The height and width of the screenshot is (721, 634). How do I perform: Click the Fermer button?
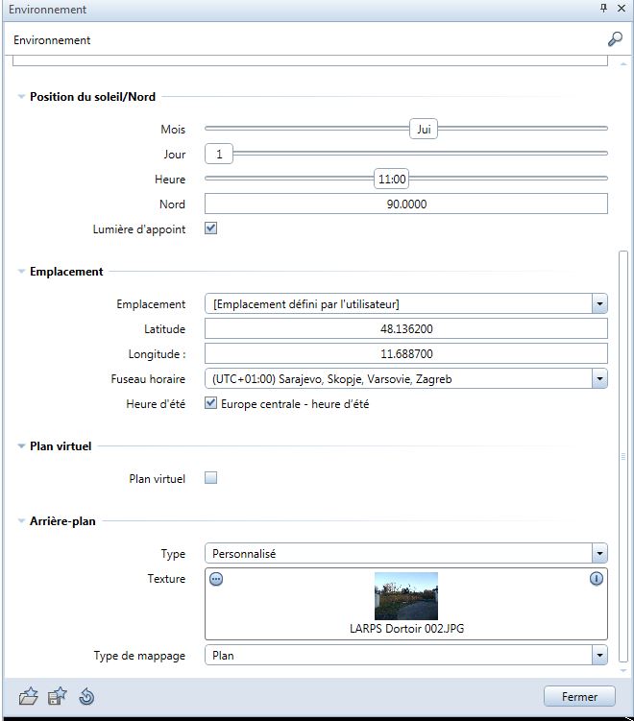tap(579, 697)
